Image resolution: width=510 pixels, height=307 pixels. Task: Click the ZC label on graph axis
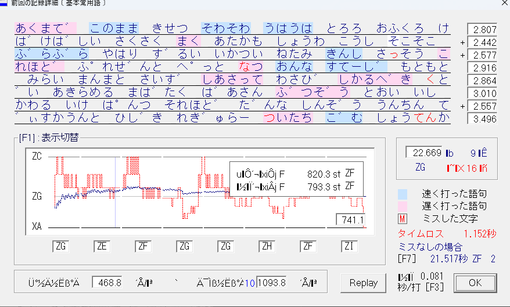click(x=37, y=156)
